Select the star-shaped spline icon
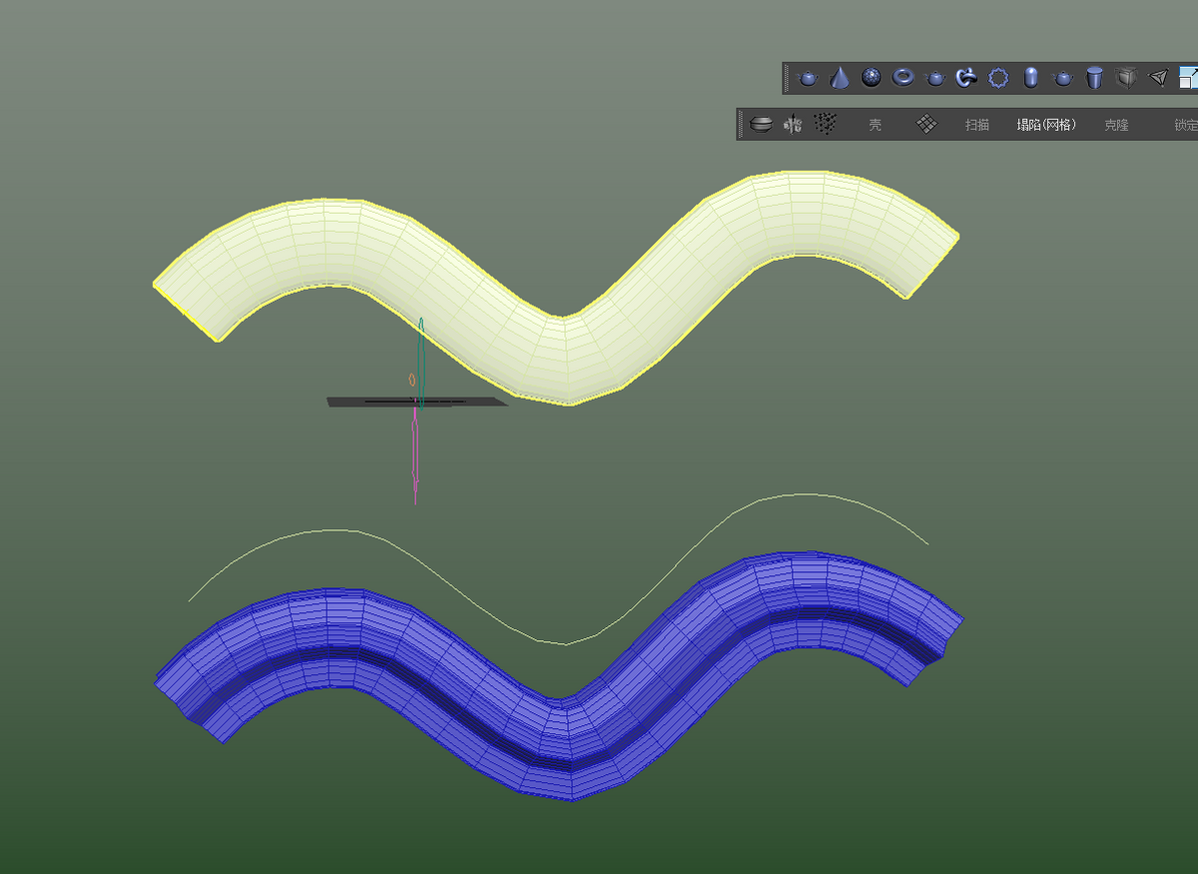 pyautogui.click(x=996, y=78)
